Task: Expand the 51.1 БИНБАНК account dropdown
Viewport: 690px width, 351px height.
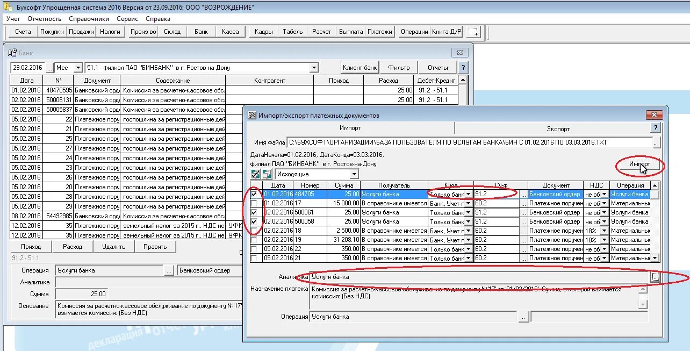Action: 314,68
